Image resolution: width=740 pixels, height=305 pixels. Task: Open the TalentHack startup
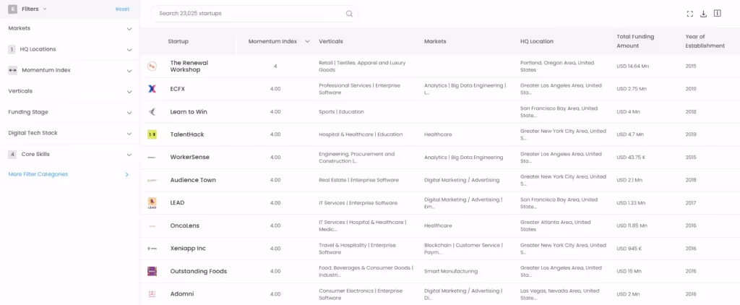click(x=187, y=134)
